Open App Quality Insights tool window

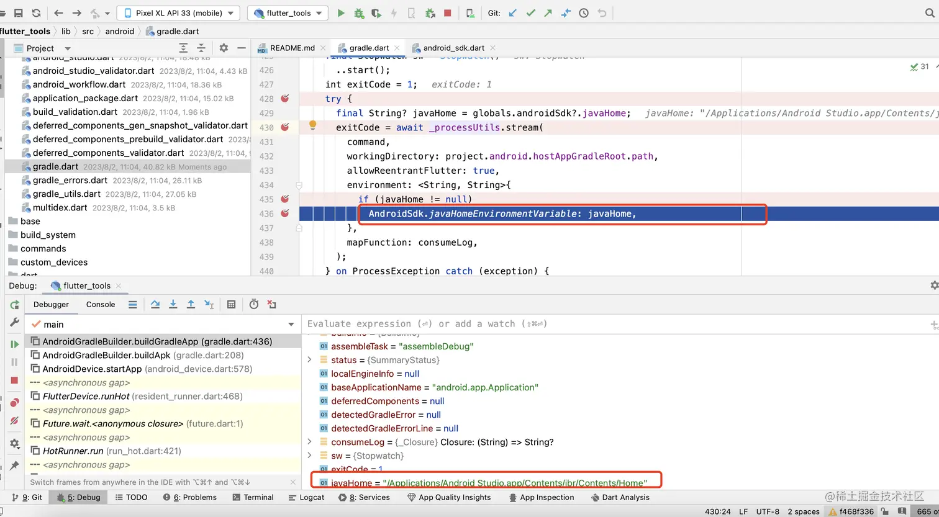click(448, 497)
